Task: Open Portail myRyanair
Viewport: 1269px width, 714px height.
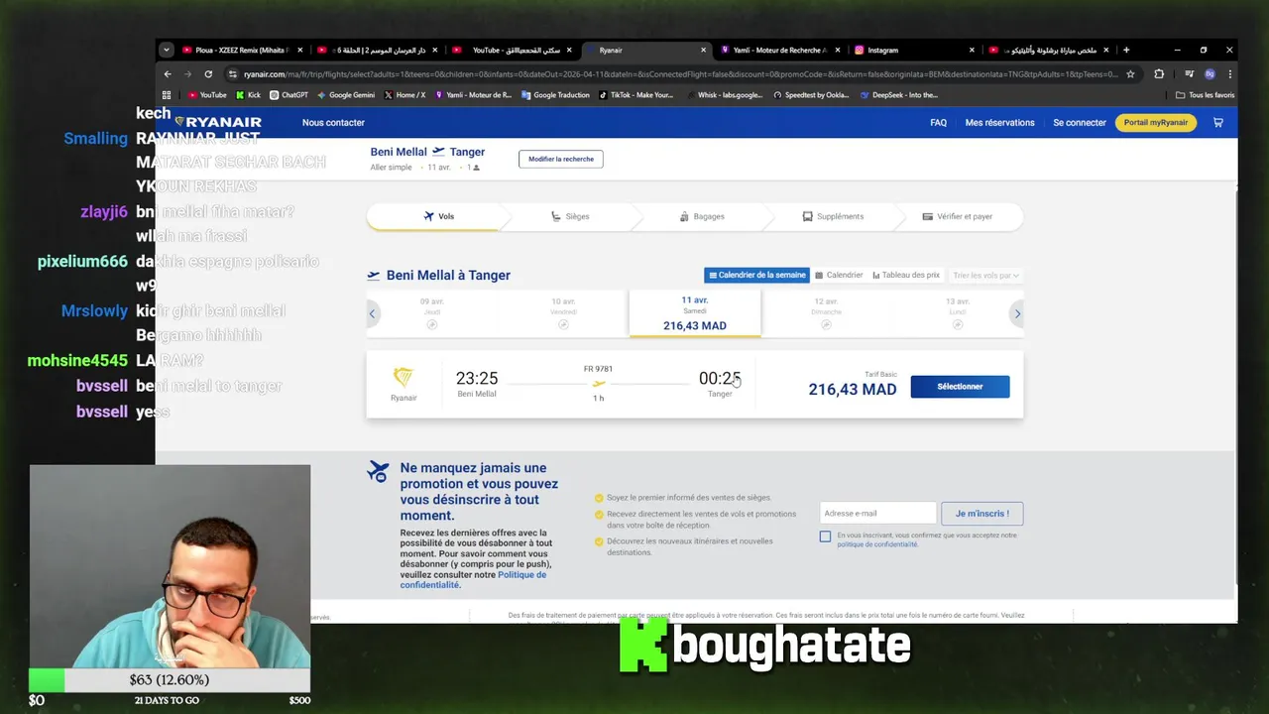Action: 1156,123
